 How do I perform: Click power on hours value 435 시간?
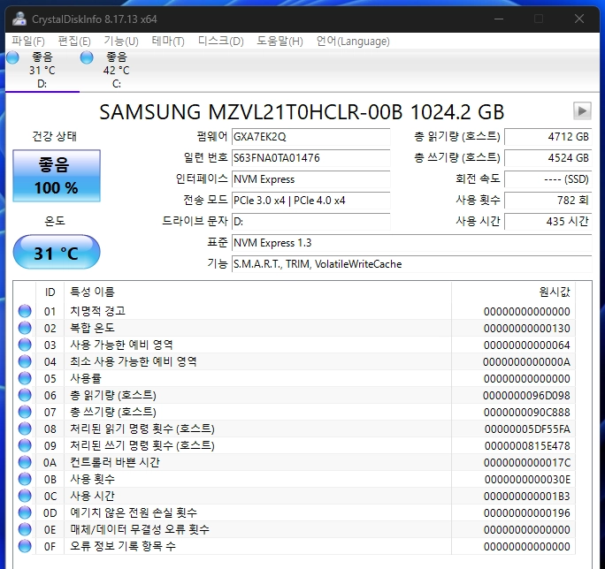[x=548, y=221]
